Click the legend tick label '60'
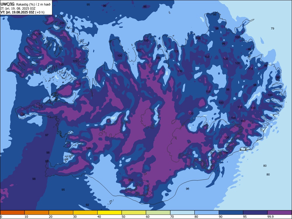The width and height of the screenshot is (292, 219). 147,217
